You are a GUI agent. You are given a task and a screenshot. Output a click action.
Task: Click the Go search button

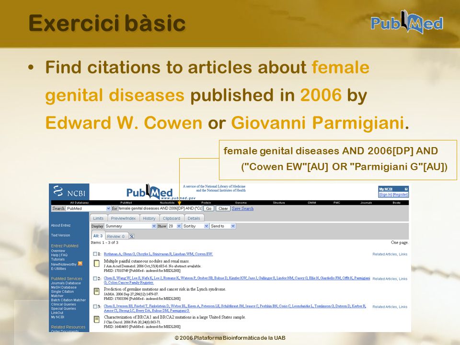point(208,208)
